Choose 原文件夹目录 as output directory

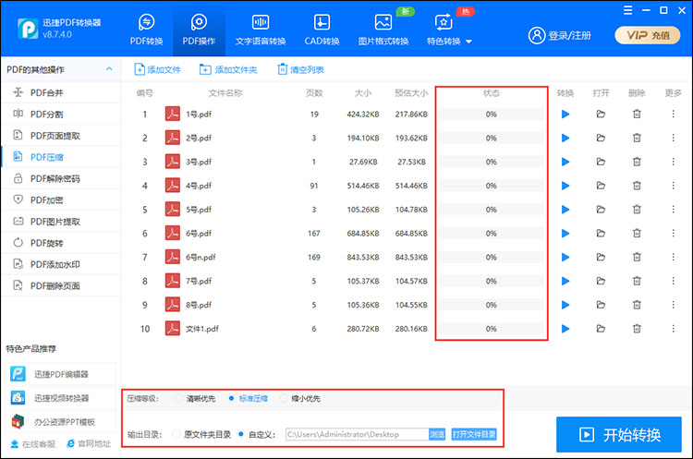tap(202, 434)
